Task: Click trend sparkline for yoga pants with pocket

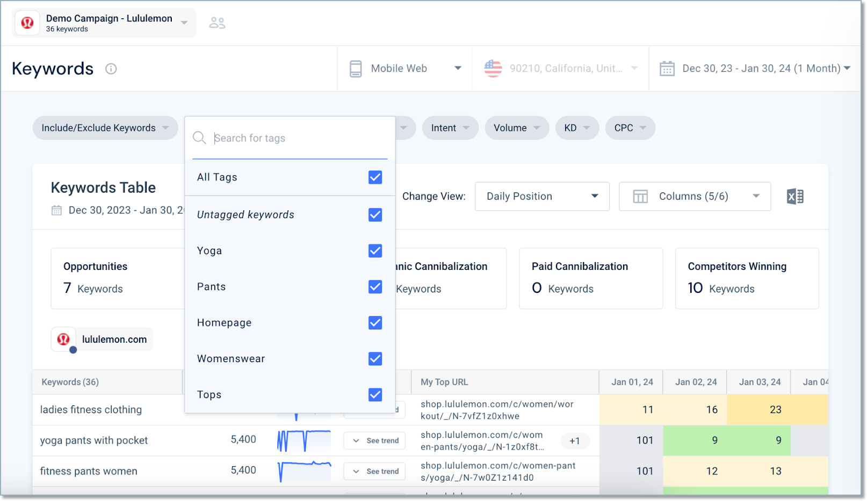Action: (304, 440)
